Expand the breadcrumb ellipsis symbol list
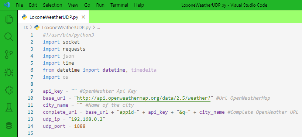This screenshot has width=302, height=137. click(x=99, y=28)
